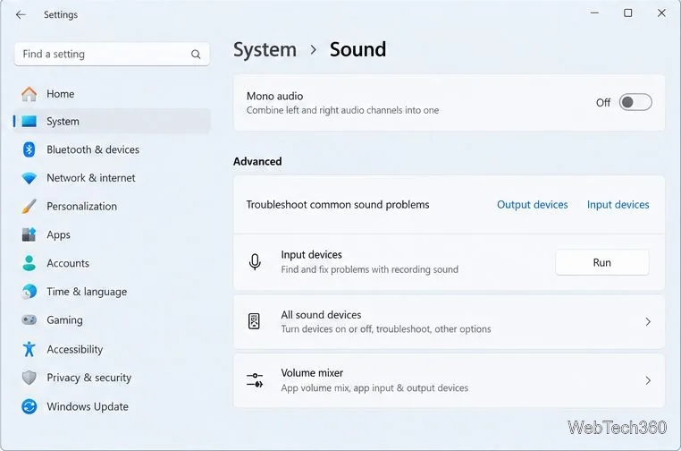Viewport: 681px width, 451px height.
Task: Go to Accessibility settings
Action: 112,349
